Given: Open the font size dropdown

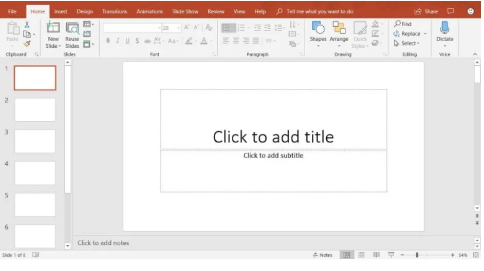Looking at the screenshot, I should (178, 28).
